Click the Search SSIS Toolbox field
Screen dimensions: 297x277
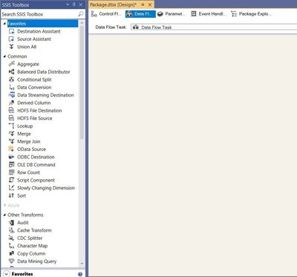[39, 14]
